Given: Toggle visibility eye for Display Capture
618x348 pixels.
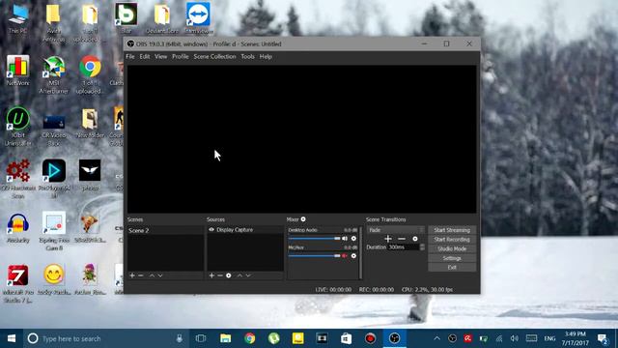Looking at the screenshot, I should tap(211, 230).
